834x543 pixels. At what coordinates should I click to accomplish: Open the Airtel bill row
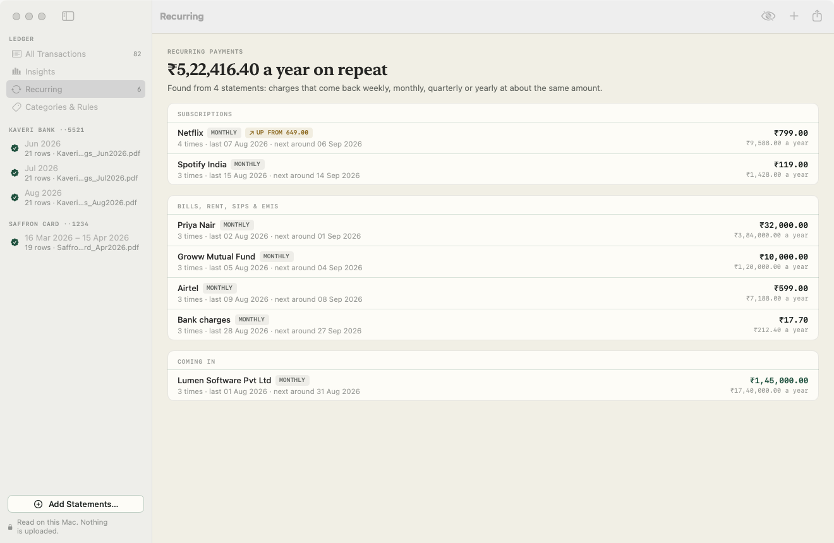coord(493,294)
